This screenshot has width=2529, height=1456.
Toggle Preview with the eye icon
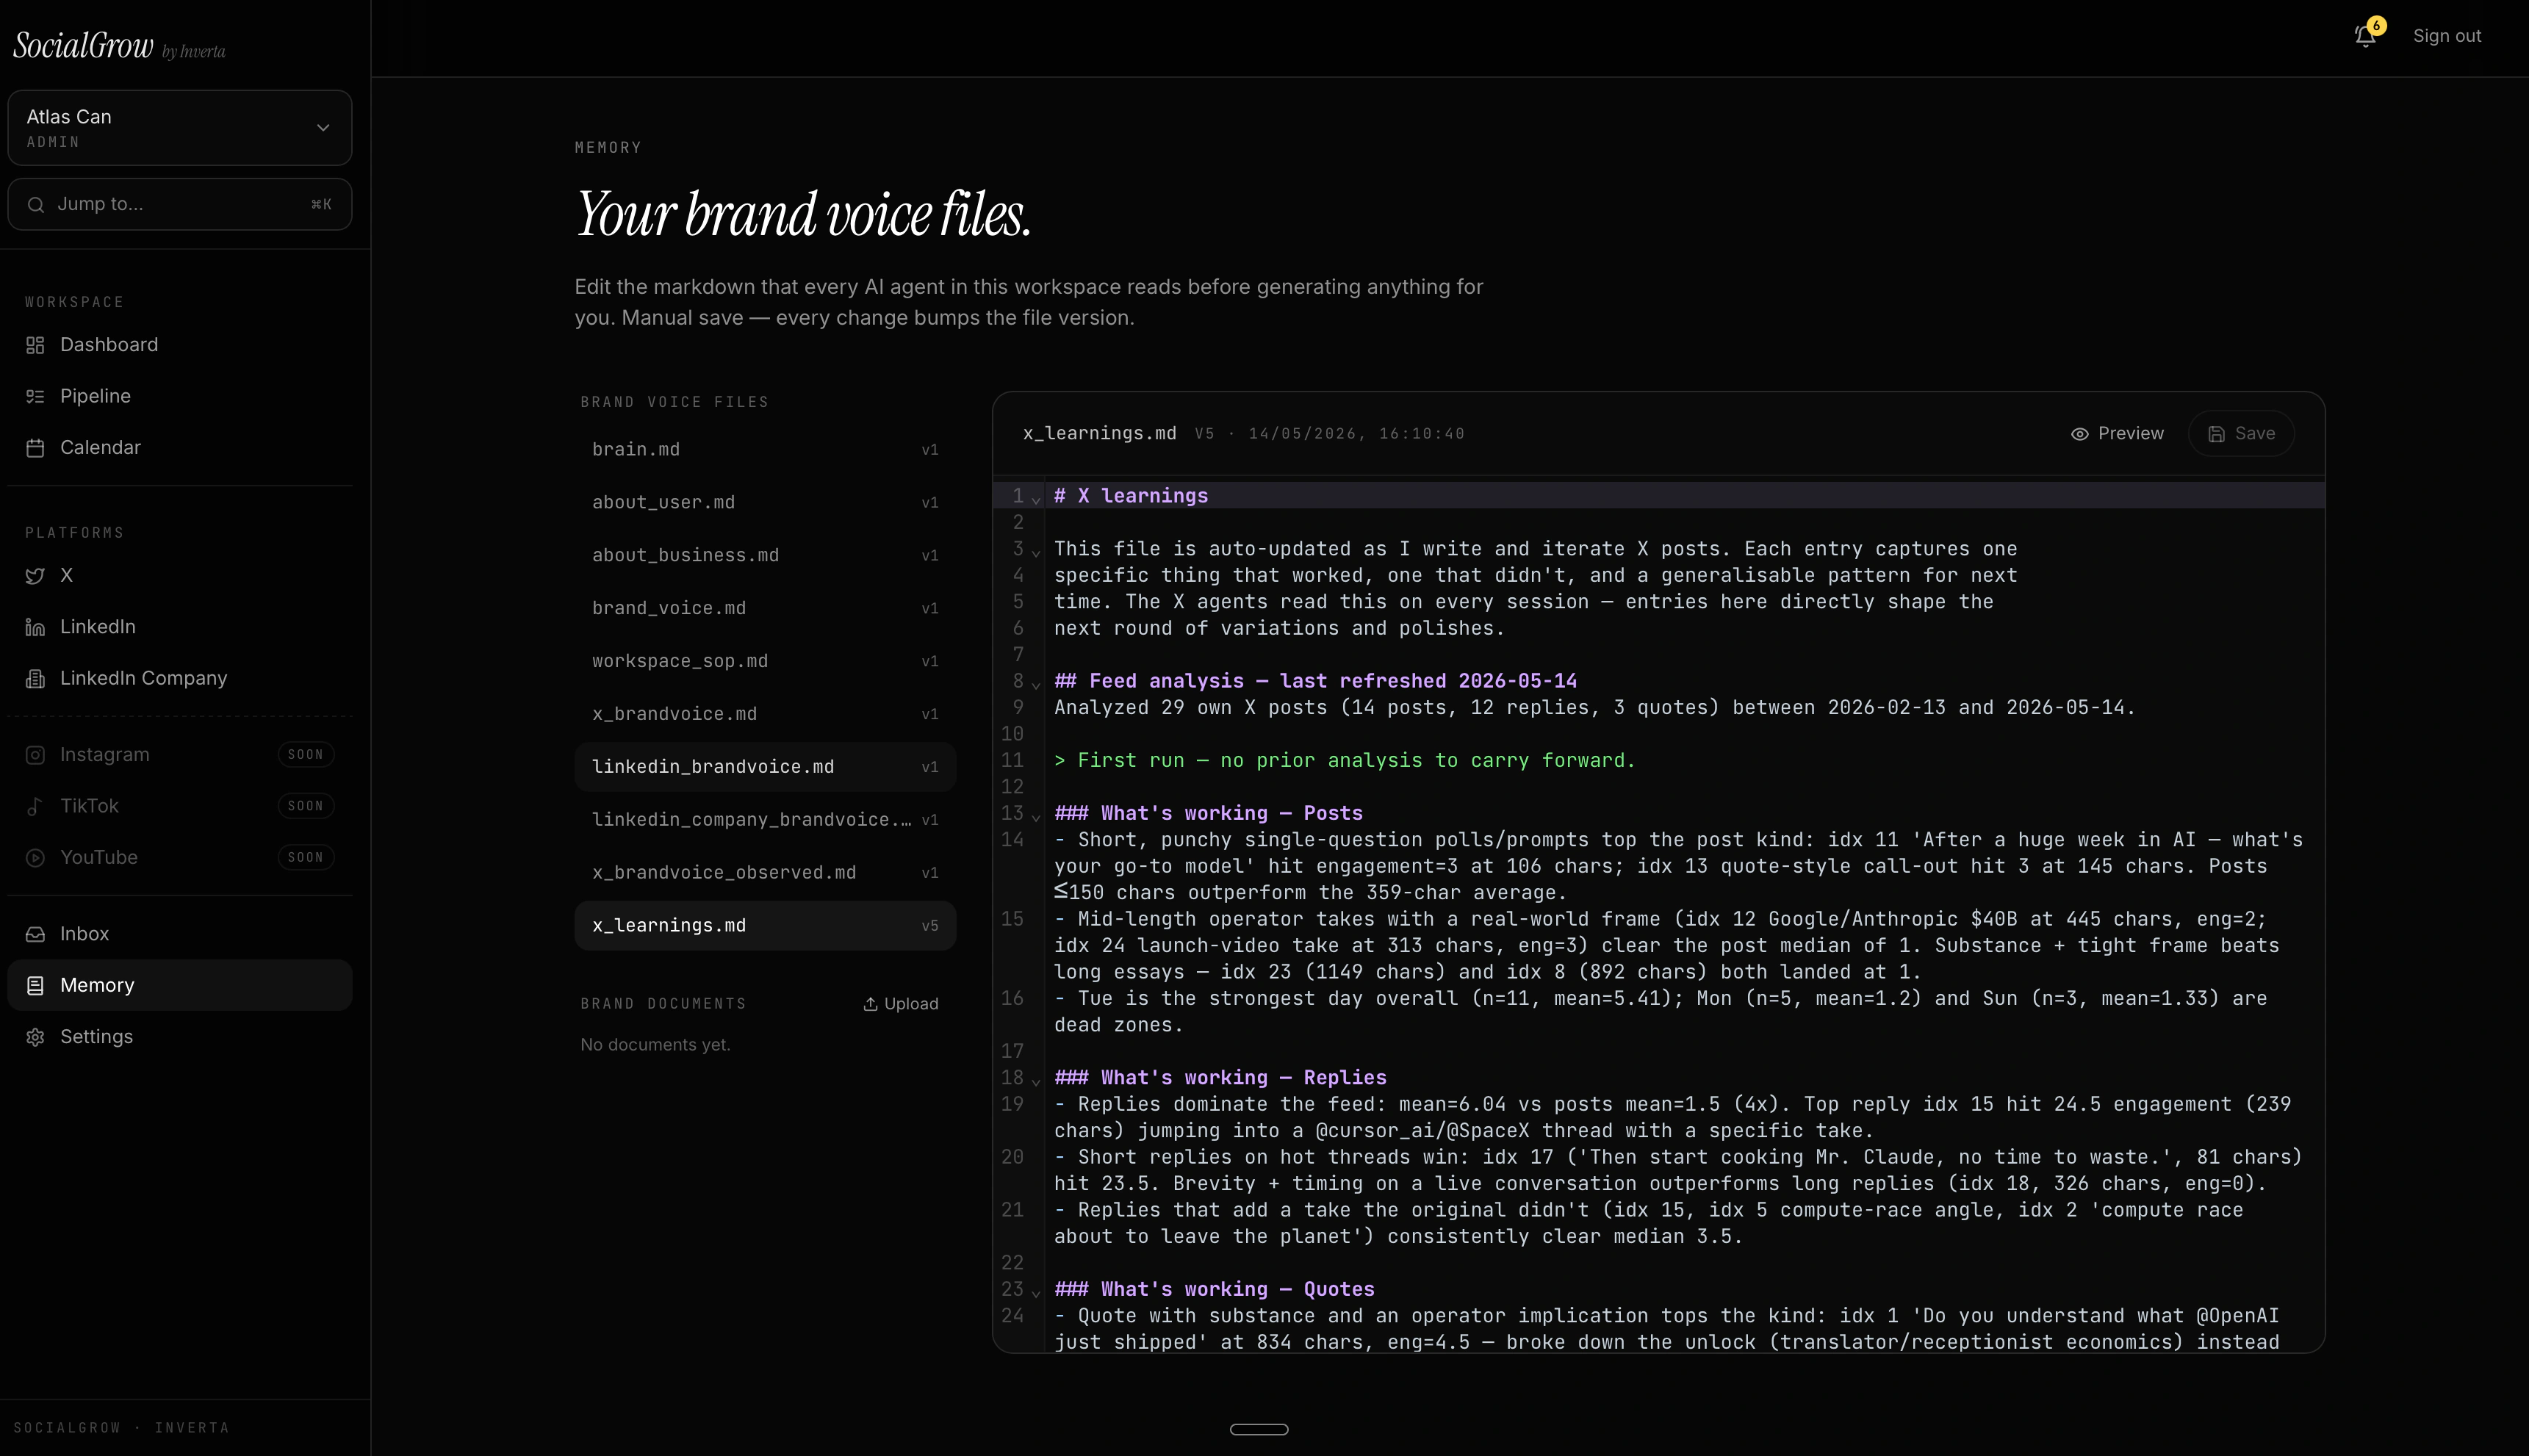2079,434
